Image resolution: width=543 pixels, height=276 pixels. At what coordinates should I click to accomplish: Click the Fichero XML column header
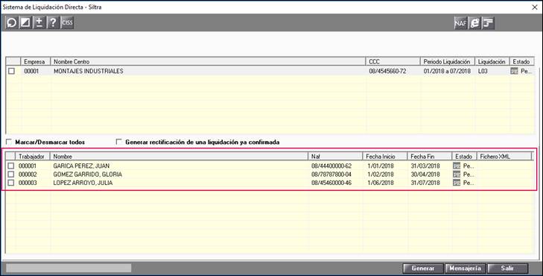click(504, 157)
